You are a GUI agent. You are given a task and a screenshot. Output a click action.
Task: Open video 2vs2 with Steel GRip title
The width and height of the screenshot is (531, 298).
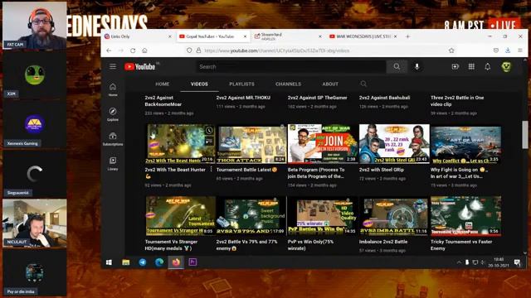click(382, 170)
